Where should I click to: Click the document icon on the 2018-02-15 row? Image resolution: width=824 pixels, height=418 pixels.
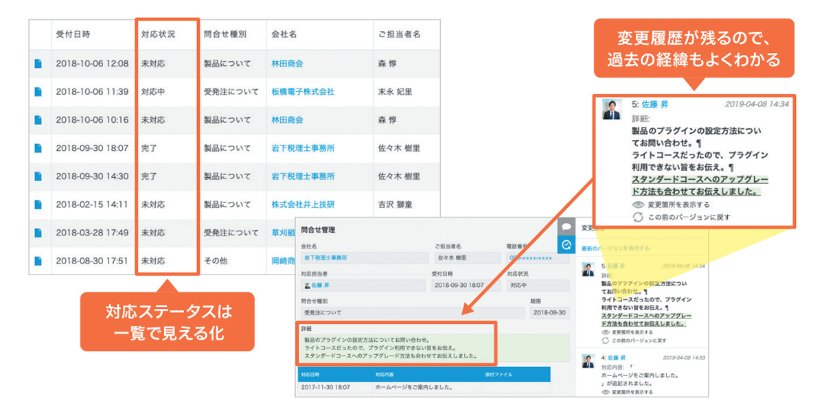[38, 204]
